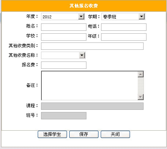Focus the 年级 grade text box
This screenshot has width=167, height=149.
click(124, 37)
